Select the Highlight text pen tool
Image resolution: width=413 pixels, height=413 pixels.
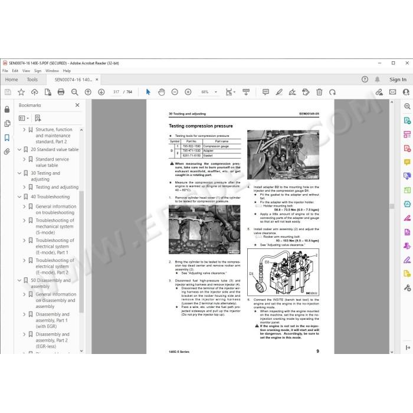279,92
